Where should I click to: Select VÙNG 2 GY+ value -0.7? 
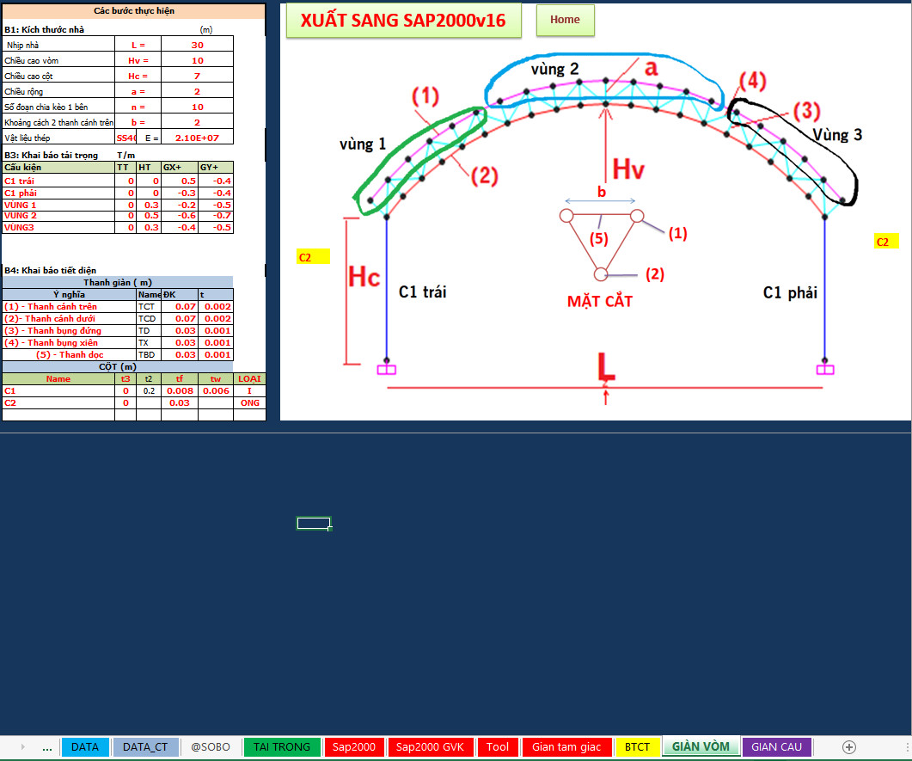(216, 215)
